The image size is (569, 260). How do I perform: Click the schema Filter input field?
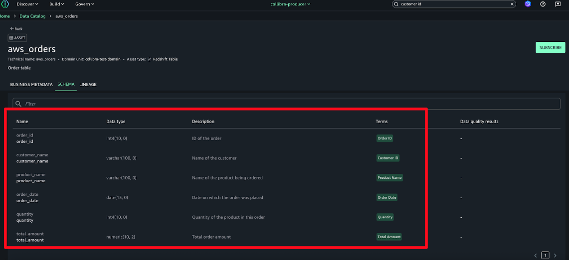(x=287, y=104)
